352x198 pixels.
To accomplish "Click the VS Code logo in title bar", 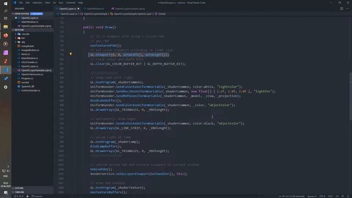I will [x=15, y=3].
